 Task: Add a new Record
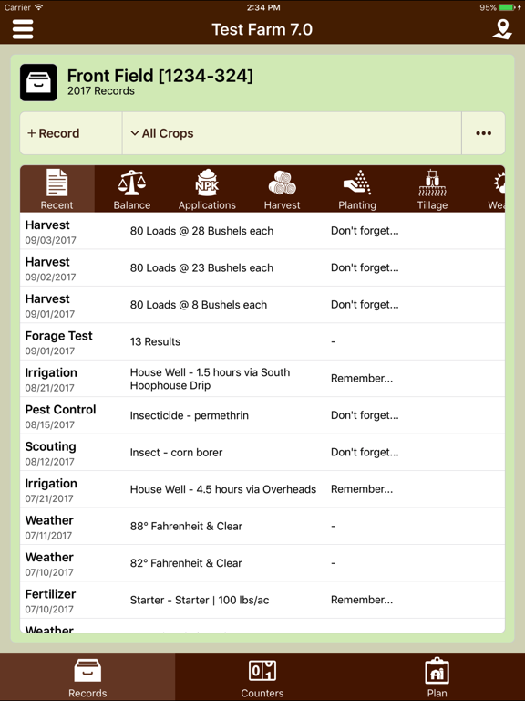[x=71, y=133]
